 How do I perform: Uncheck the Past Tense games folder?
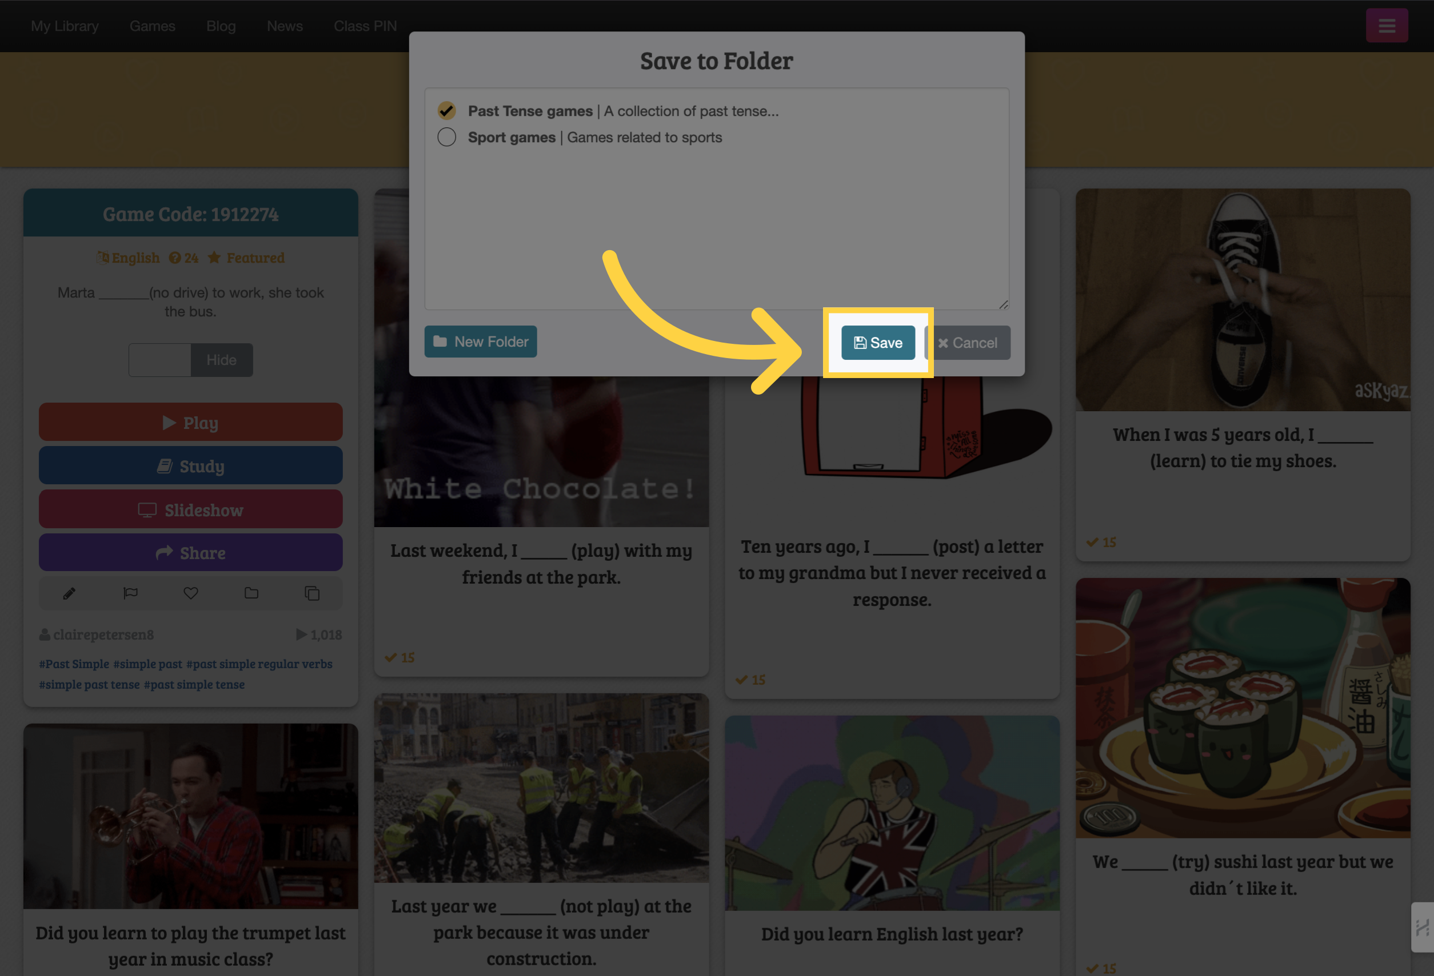(447, 111)
